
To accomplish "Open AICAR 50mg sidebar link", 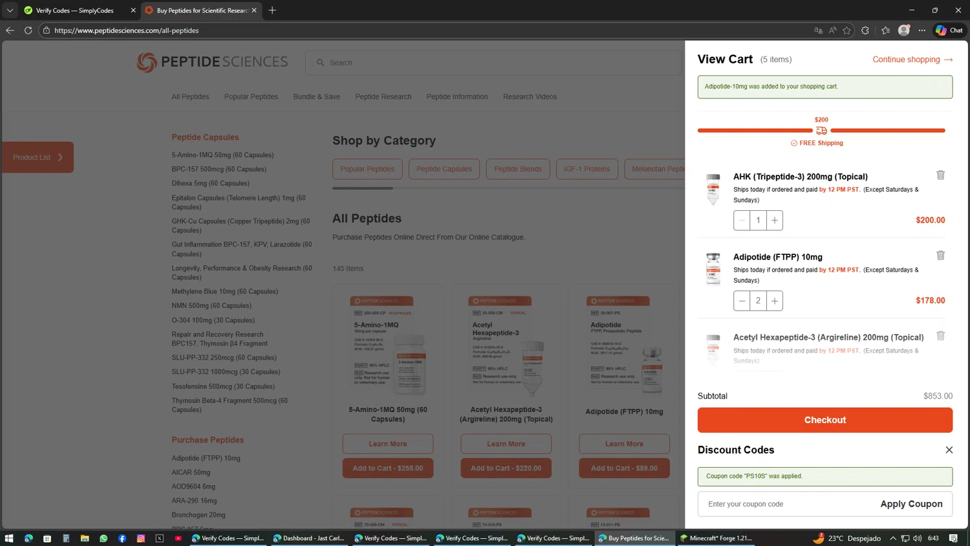I will [x=191, y=472].
